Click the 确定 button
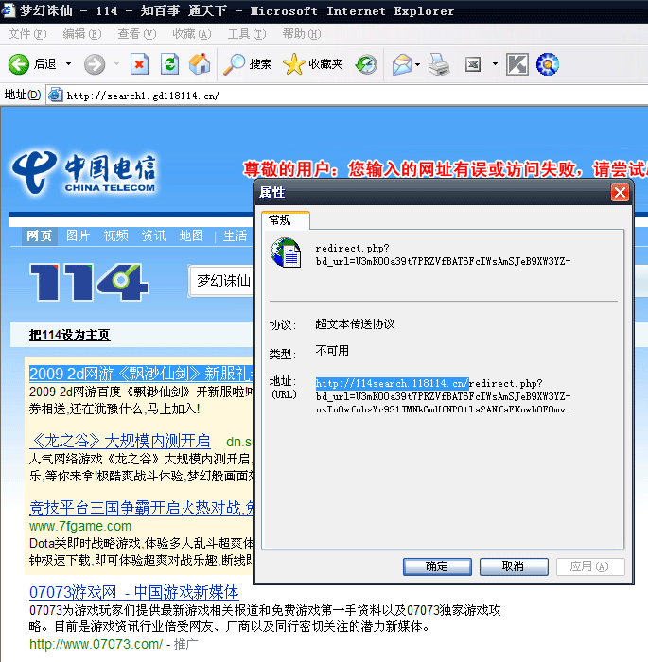Screen dimensions: 648x662 437,566
